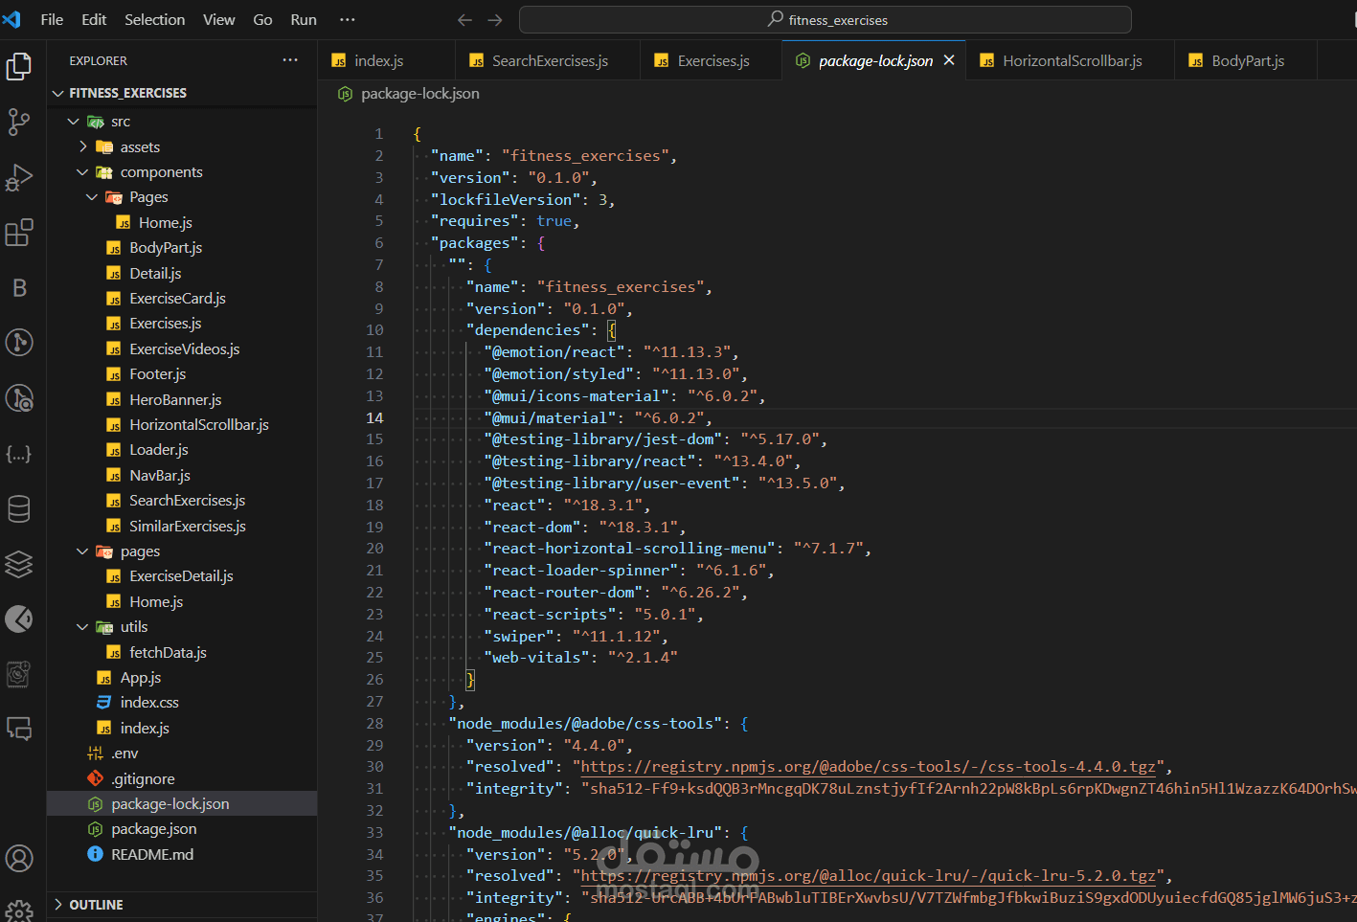Open the Extensions view
Image resolution: width=1357 pixels, height=922 pixels.
point(19,233)
